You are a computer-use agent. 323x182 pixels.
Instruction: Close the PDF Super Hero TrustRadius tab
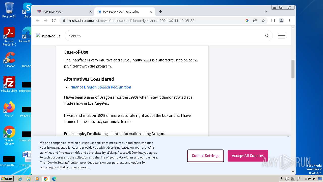[151, 12]
